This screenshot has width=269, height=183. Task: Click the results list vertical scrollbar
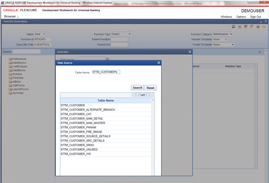click(x=153, y=137)
